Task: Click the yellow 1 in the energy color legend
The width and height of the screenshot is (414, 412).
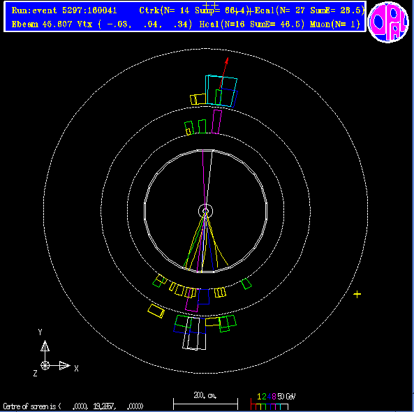Action: pyautogui.click(x=259, y=397)
